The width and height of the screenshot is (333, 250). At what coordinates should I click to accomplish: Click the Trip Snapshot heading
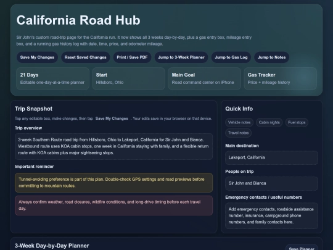pyautogui.click(x=33, y=109)
